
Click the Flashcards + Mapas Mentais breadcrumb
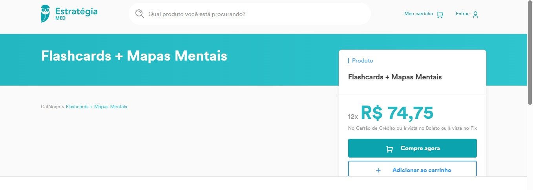tap(96, 107)
